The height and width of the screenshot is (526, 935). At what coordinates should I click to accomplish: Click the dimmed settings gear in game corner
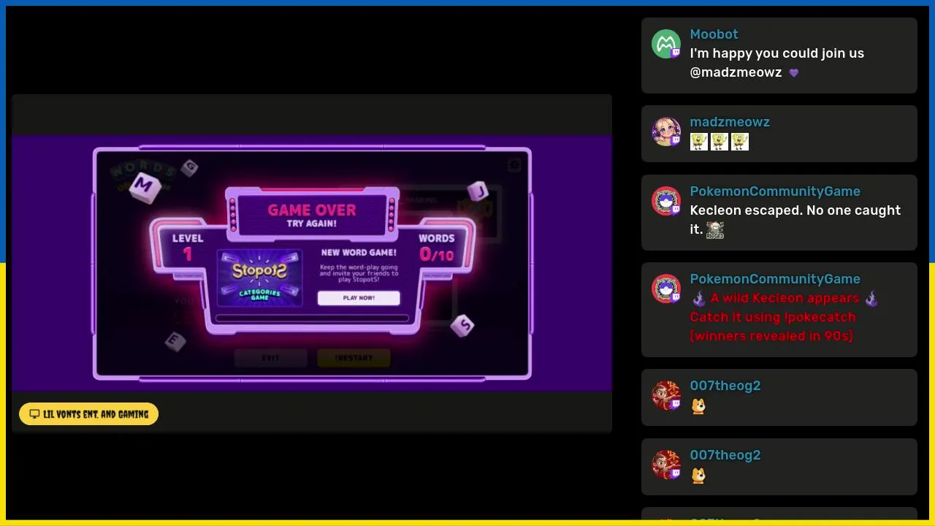[x=514, y=165]
